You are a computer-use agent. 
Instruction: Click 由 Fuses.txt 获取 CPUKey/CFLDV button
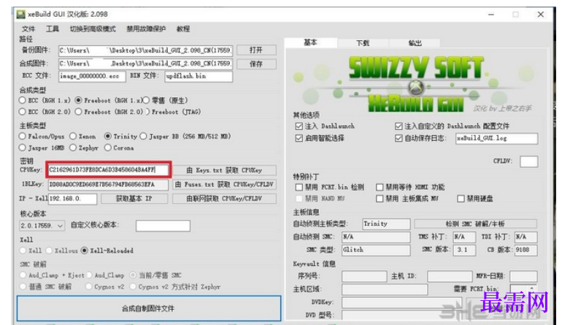[x=224, y=184]
